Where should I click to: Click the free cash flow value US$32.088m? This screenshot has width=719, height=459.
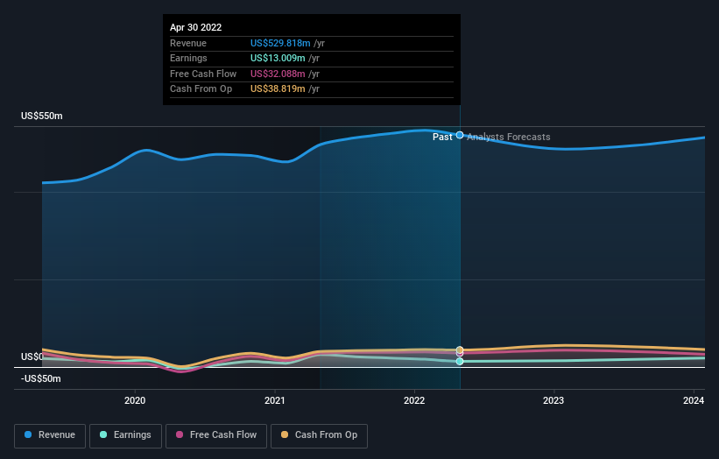pyautogui.click(x=278, y=74)
